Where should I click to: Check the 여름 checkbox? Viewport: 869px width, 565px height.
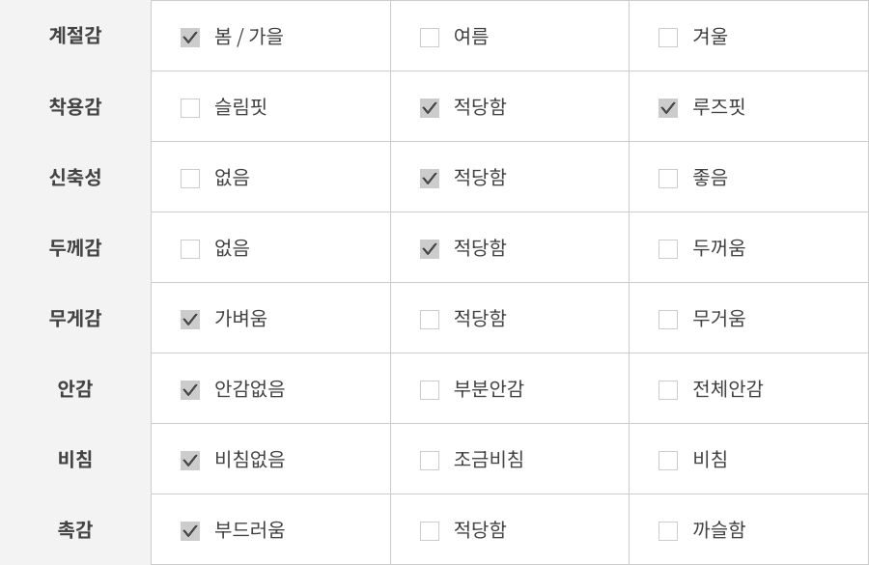[430, 38]
